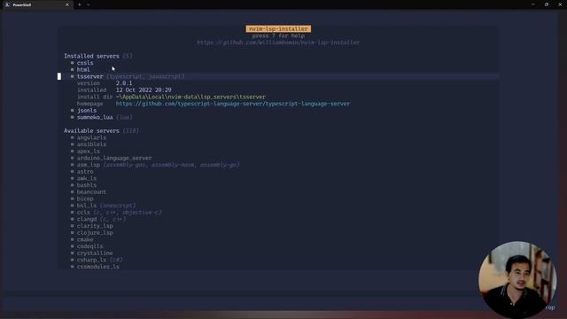The width and height of the screenshot is (567, 319).
Task: Select bicep in available servers
Action: click(85, 198)
